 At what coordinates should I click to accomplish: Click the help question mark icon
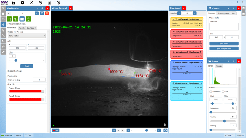[58, 3]
